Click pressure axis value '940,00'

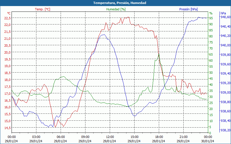225,45
